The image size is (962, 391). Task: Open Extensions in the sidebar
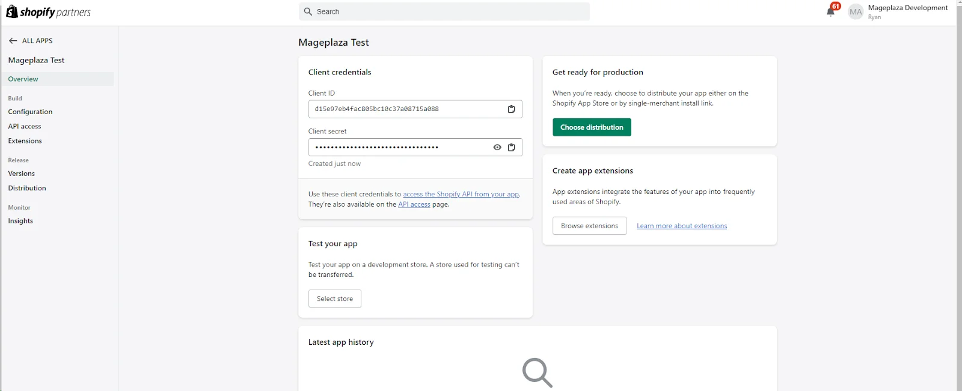[x=25, y=141]
